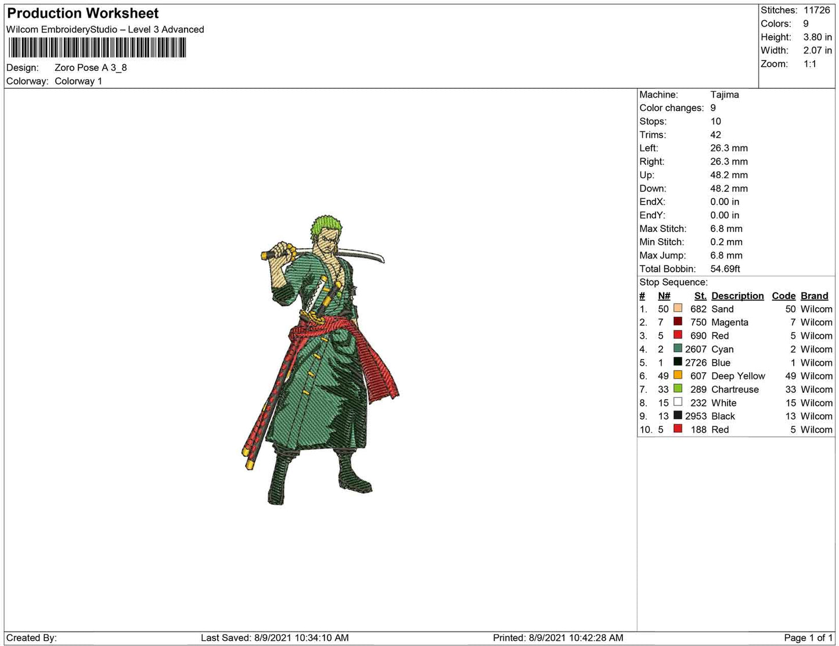This screenshot has width=839, height=646.
Task: Click the Page 1 of 1 indicator
Action: click(x=808, y=637)
